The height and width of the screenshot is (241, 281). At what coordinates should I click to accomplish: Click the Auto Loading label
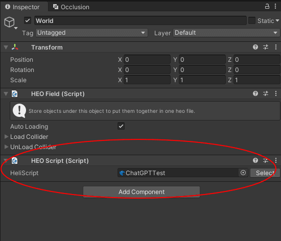[29, 127]
